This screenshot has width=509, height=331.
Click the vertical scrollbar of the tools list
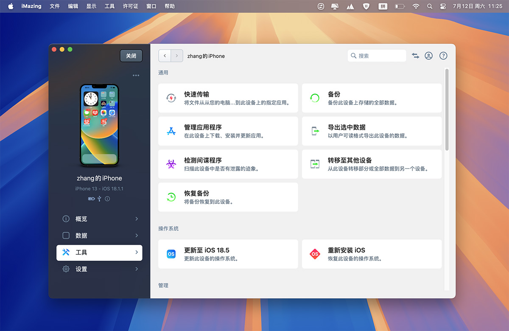tap(447, 109)
